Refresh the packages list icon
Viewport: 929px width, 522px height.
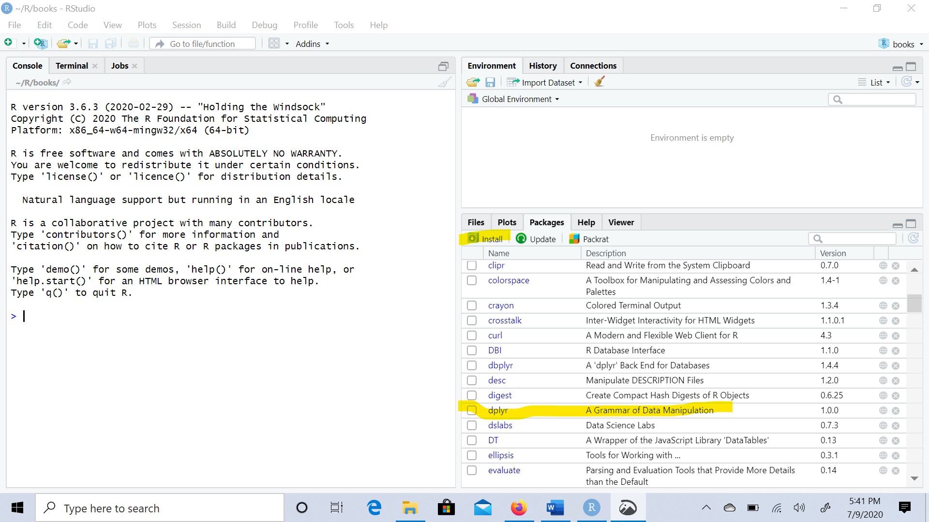point(913,238)
